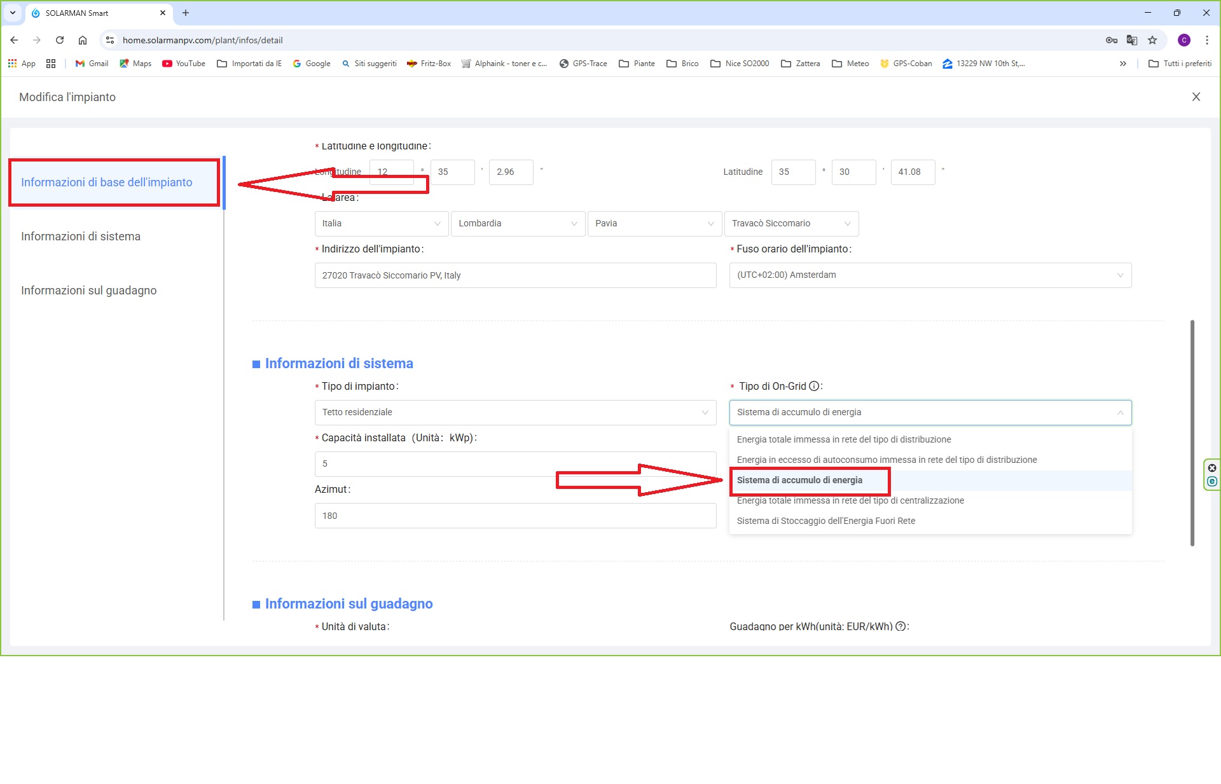Open the Guadagno per kWh help icon
Image resolution: width=1221 pixels, height=784 pixels.
900,626
